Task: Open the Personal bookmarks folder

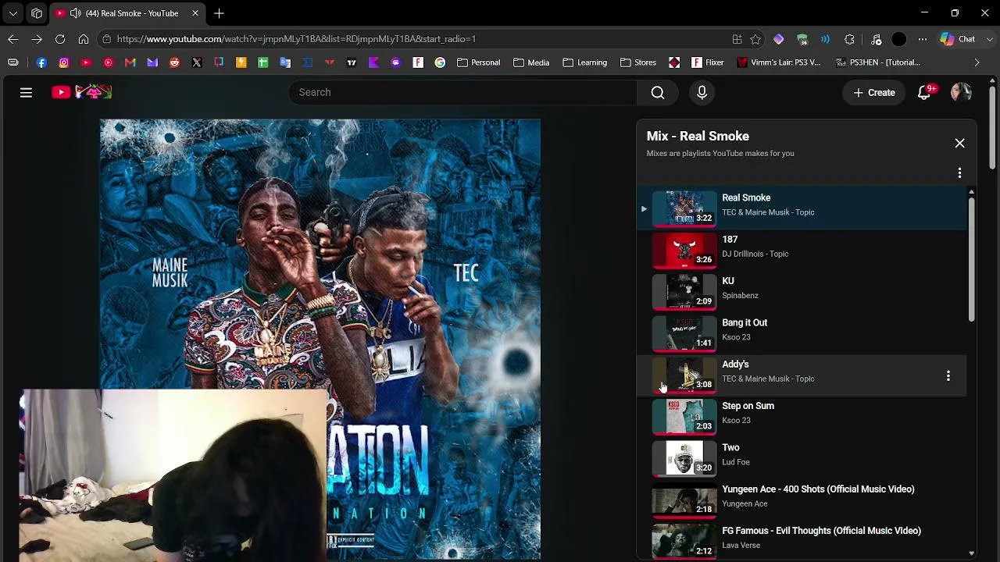Action: coord(478,62)
